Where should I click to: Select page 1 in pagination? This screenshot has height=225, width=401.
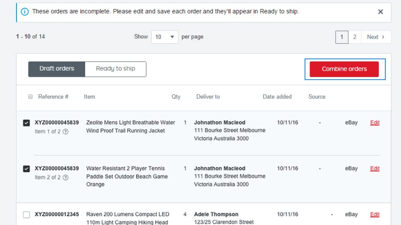[341, 37]
